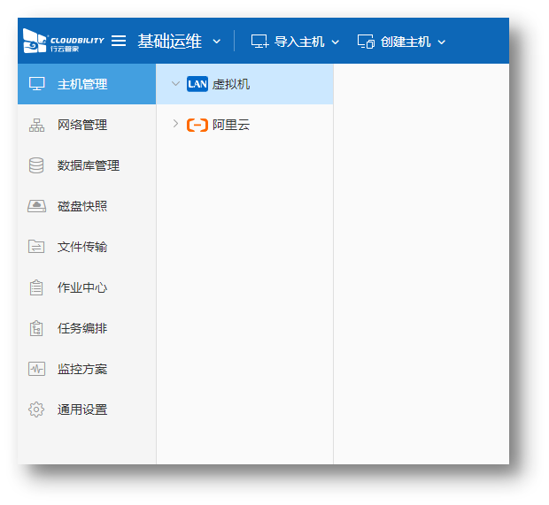Click the 任务编排 workflow icon
This screenshot has width=549, height=505.
[36, 328]
